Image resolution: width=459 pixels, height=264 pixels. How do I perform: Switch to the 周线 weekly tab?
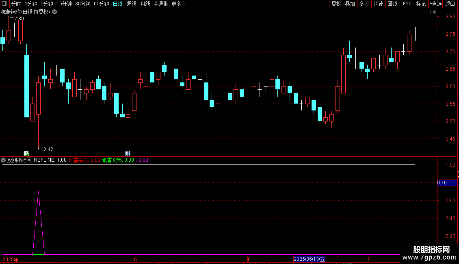pos(132,4)
